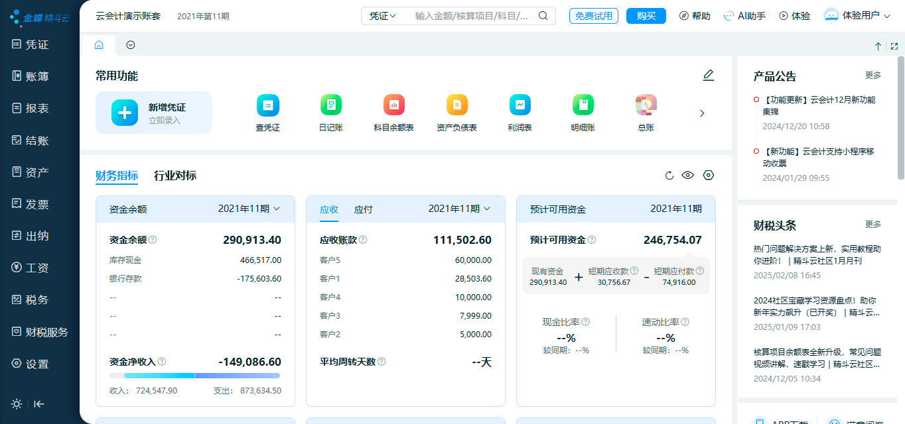Viewport: 905px width, 424px height.
Task: Toggle the light/dark theme sun icon
Action: tap(17, 404)
